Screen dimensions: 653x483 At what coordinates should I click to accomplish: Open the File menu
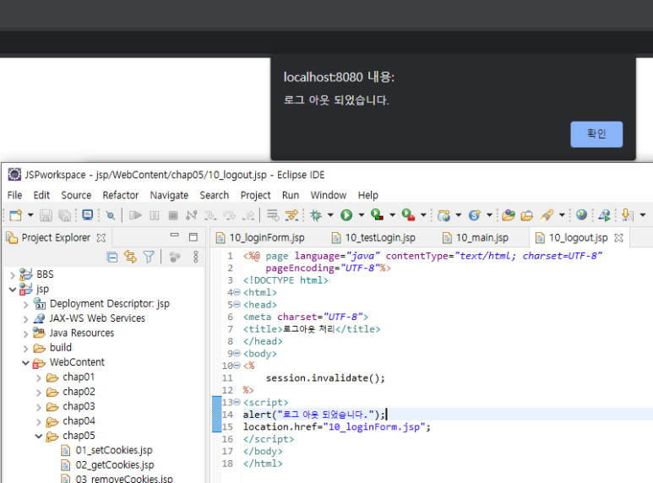point(14,195)
